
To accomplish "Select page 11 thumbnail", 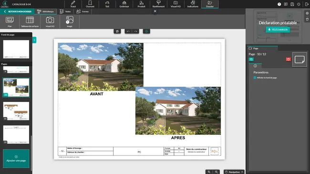I will pyautogui.click(x=16, y=111).
